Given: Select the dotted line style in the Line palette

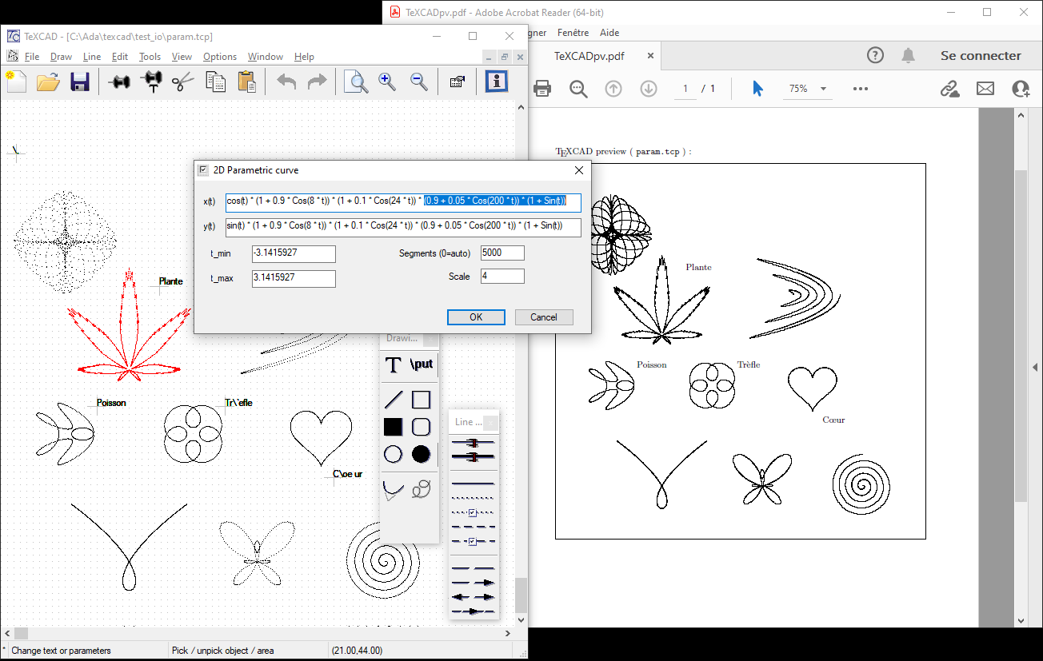Looking at the screenshot, I should coord(473,496).
